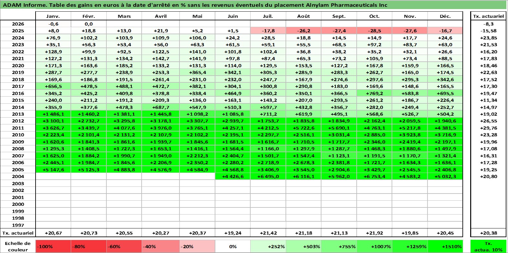Click the 2025 year row label
This screenshot has height=253, width=508.
[18, 31]
